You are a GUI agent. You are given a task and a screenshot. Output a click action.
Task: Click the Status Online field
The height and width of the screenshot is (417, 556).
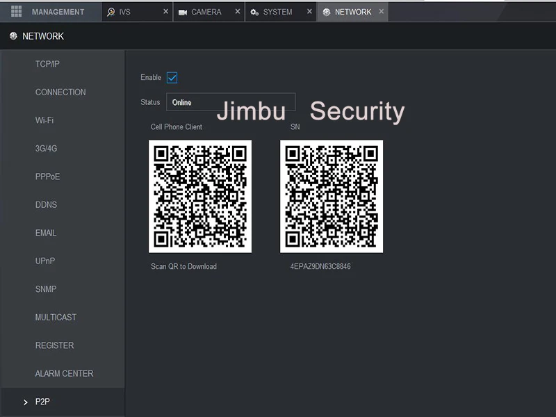(x=231, y=102)
